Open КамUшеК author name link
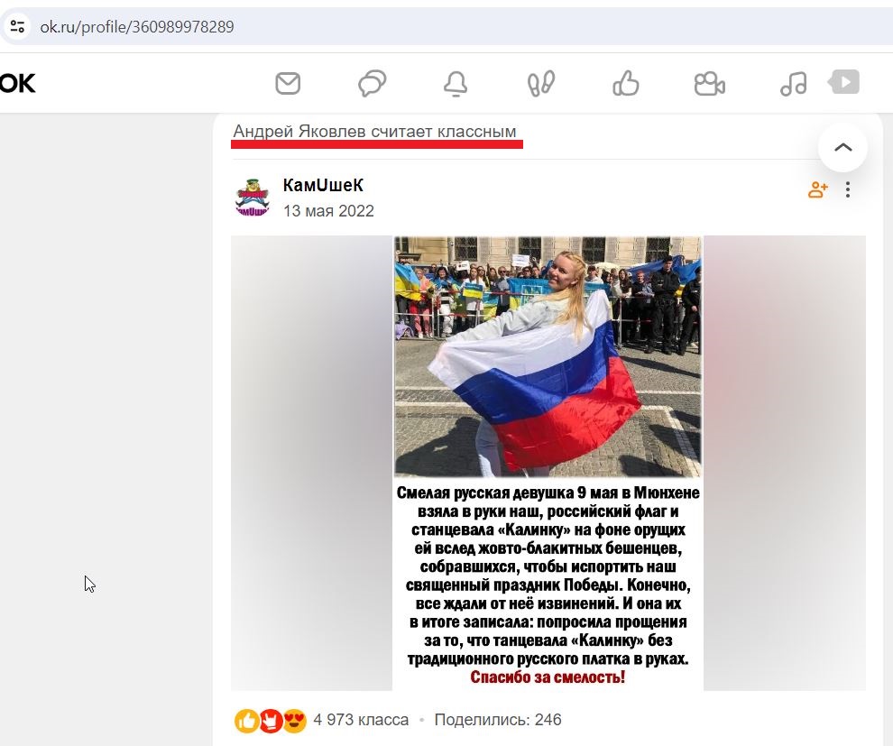This screenshot has height=746, width=893. pyautogui.click(x=323, y=185)
